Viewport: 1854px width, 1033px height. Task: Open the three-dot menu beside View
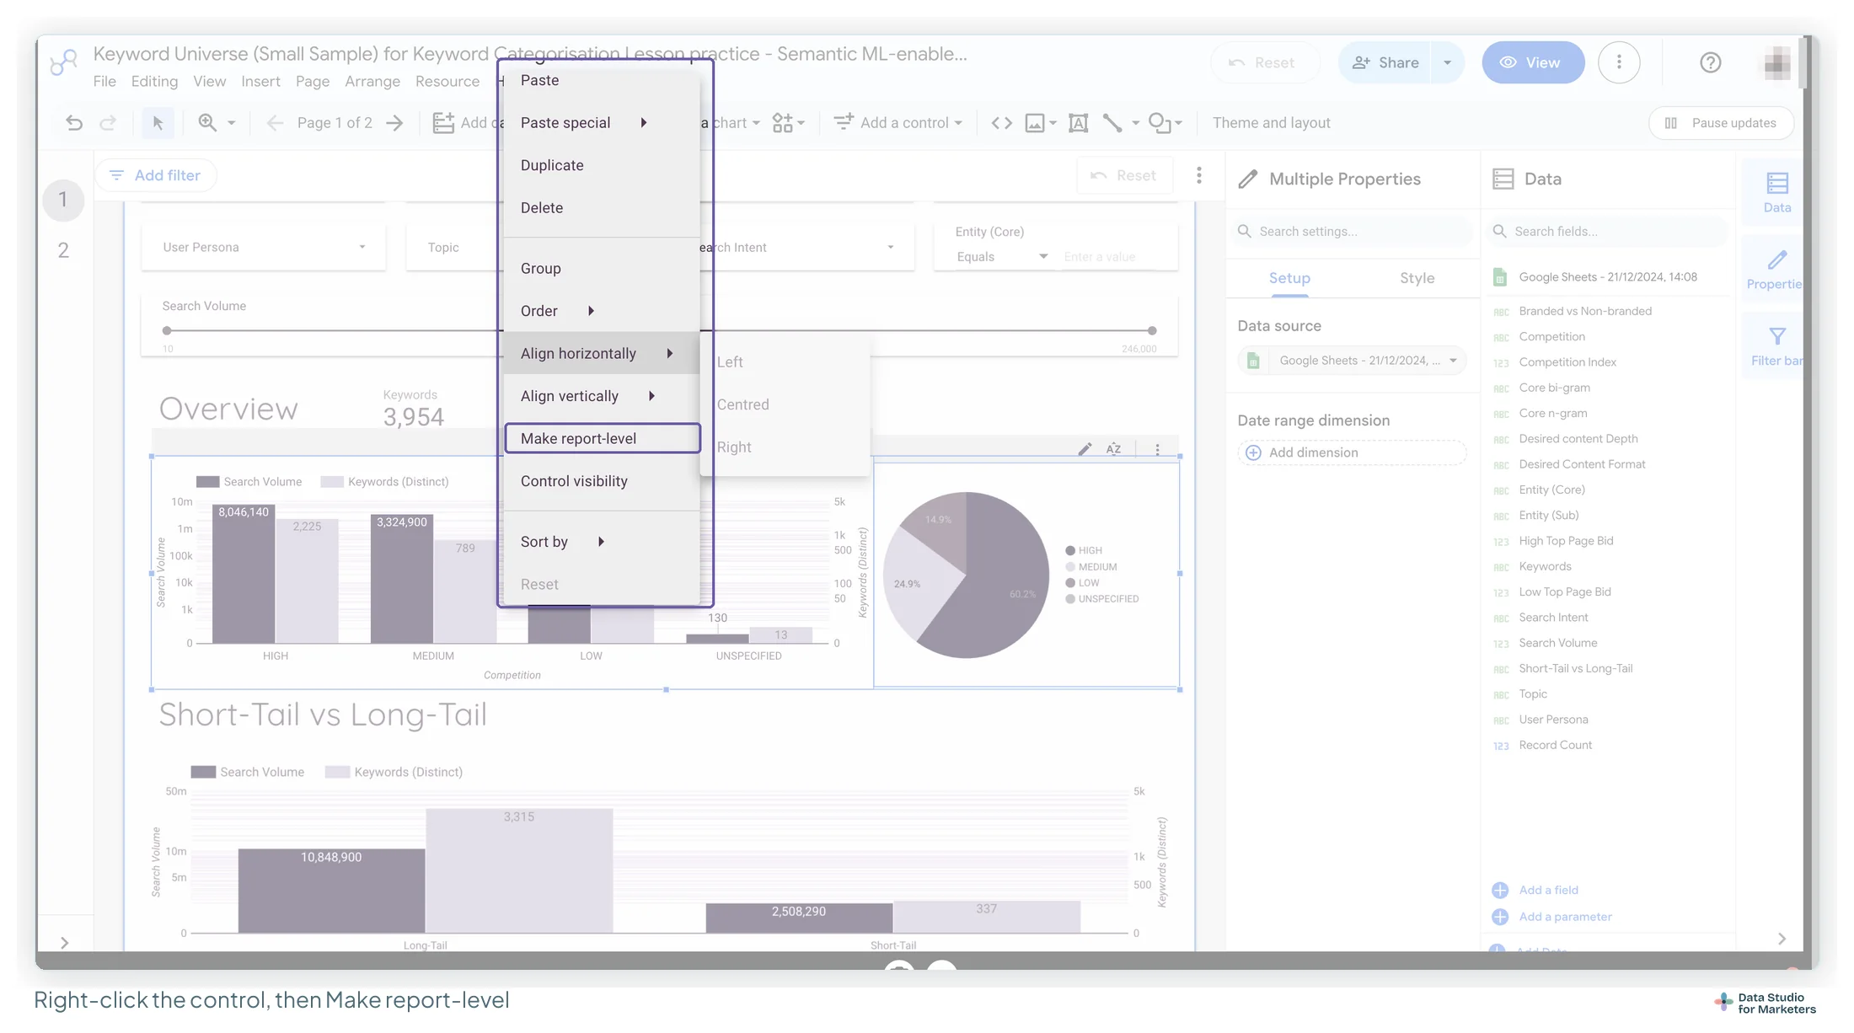(x=1619, y=62)
